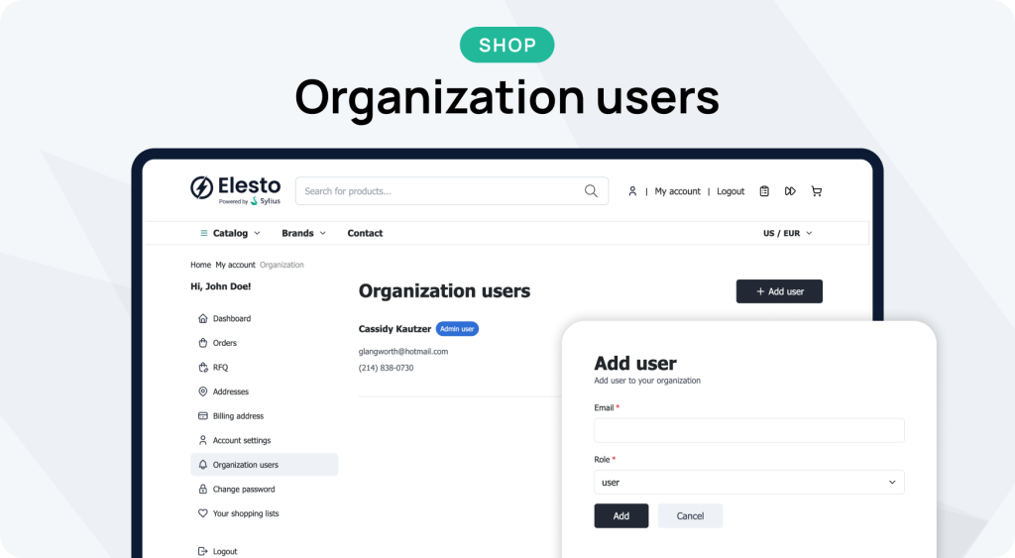Click the clipboard order list icon
The width and height of the screenshot is (1015, 558).
pyautogui.click(x=764, y=191)
